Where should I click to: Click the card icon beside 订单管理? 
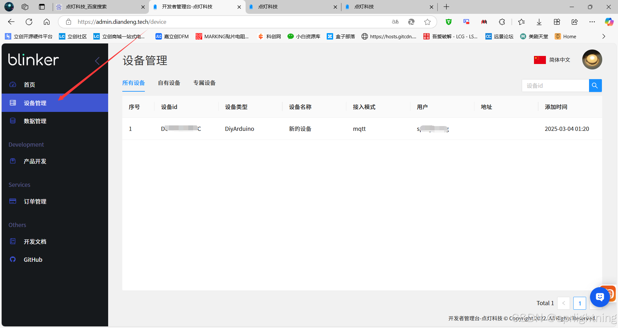coord(13,201)
